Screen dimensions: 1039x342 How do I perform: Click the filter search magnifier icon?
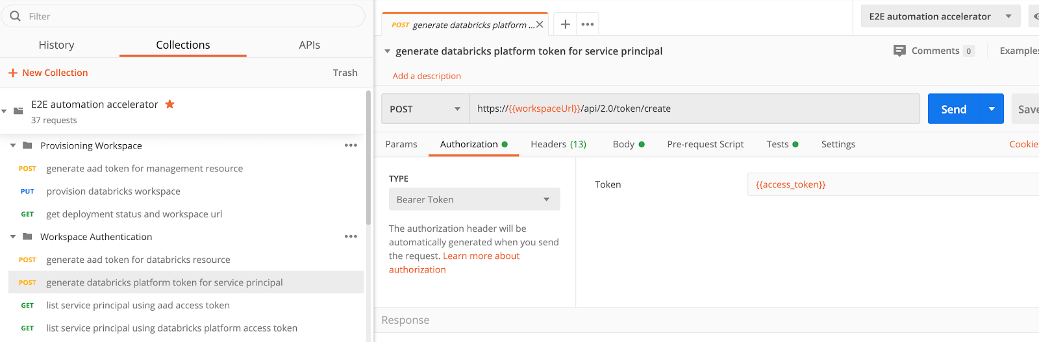click(15, 16)
